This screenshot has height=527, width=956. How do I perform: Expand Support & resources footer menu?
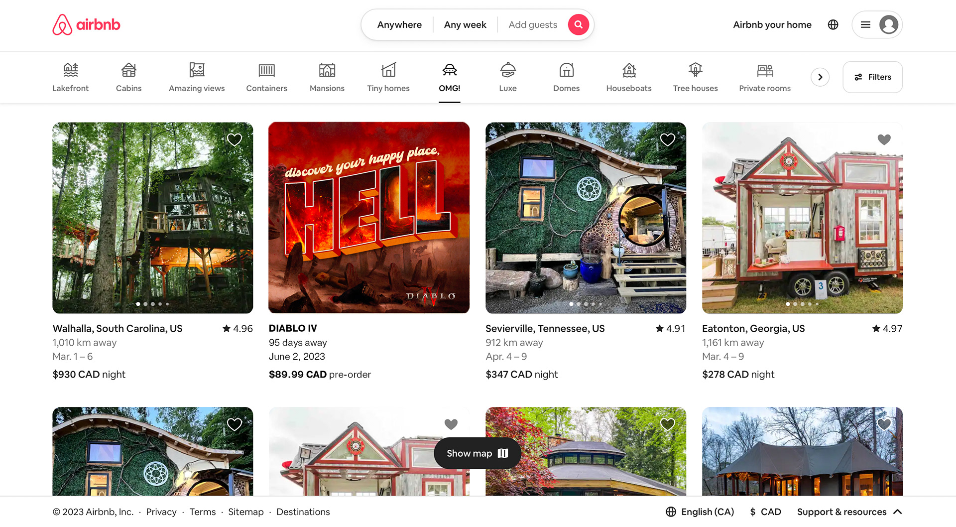coord(849,512)
